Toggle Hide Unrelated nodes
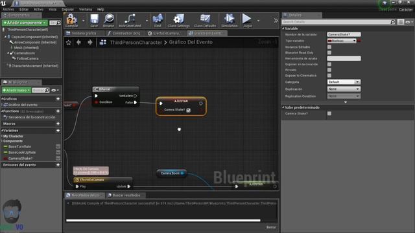Screen dimensions: 415x233 130,21
